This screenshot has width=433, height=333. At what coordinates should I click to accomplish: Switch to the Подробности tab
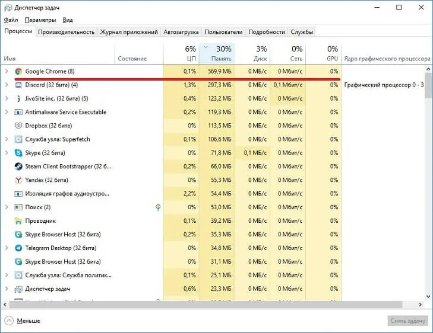[267, 32]
